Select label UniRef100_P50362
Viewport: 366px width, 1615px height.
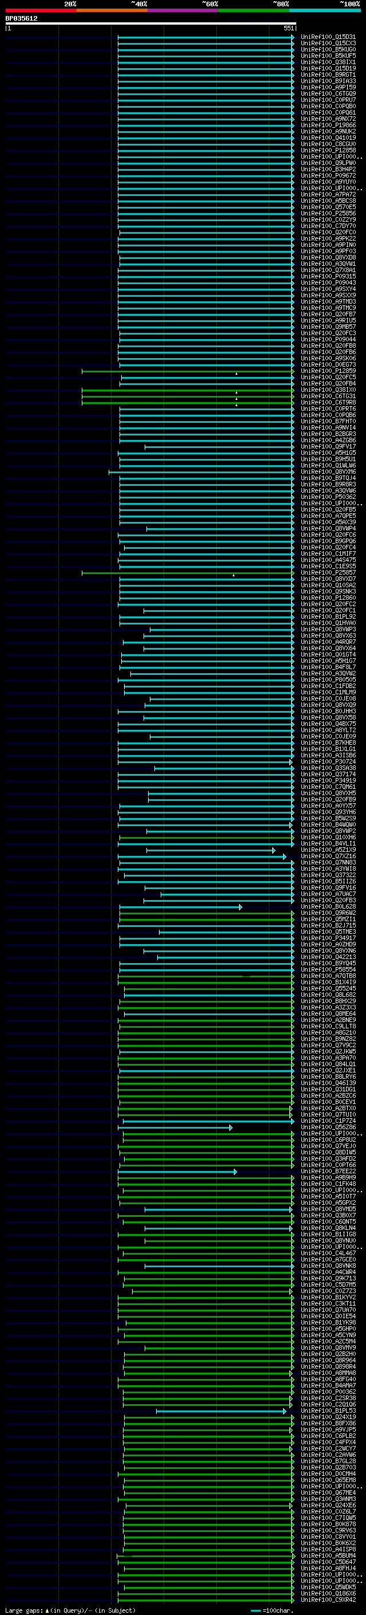point(328,497)
